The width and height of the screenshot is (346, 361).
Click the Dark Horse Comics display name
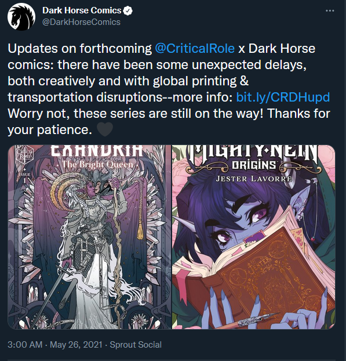coord(82,10)
